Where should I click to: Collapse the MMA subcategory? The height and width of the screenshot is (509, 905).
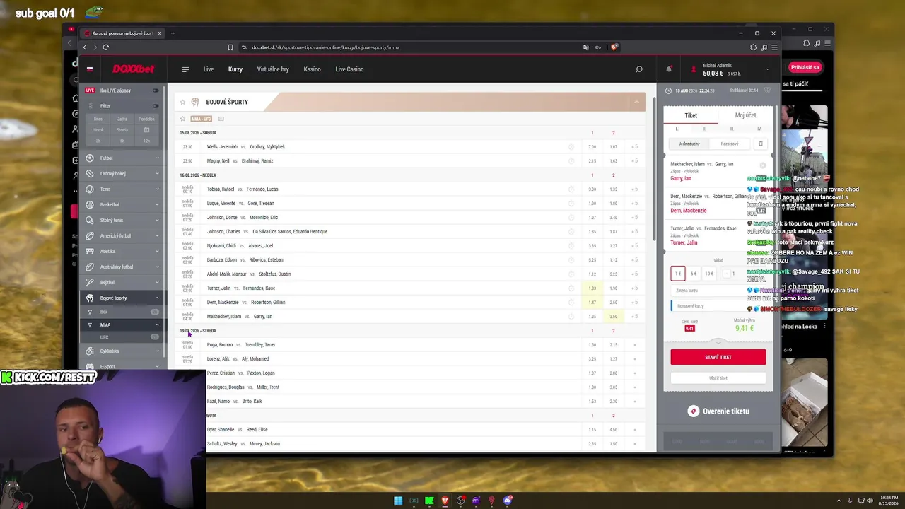pos(157,325)
